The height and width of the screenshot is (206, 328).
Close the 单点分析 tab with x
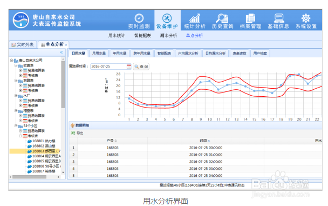[x=66, y=45]
